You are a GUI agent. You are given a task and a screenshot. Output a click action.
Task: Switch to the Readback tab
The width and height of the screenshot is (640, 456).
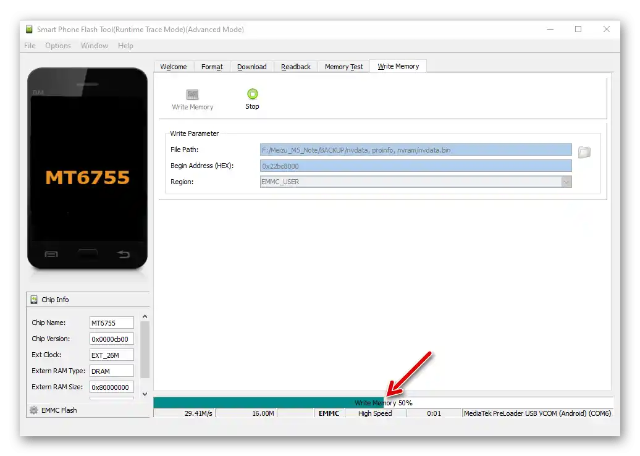point(296,67)
